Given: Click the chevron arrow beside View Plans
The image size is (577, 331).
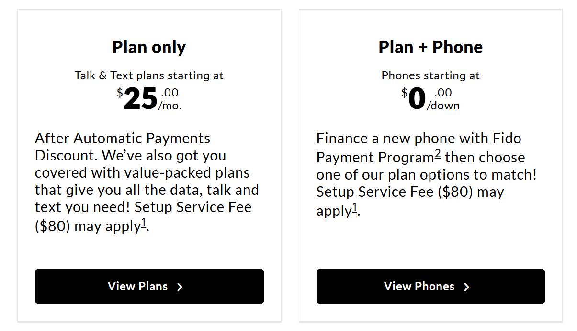Looking at the screenshot, I should pyautogui.click(x=180, y=287).
